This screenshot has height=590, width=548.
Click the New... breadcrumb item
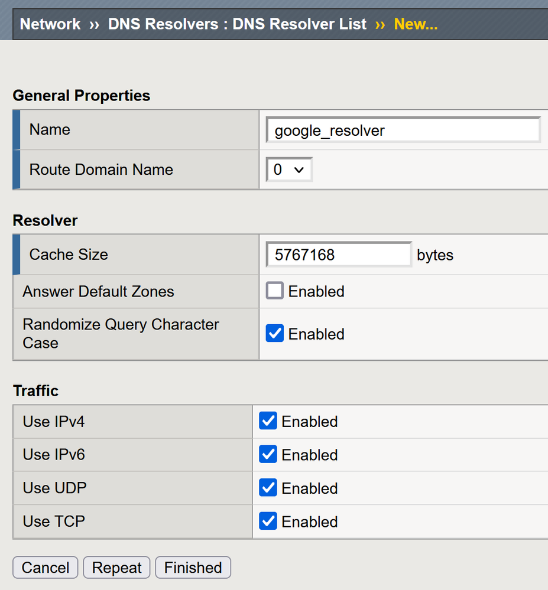(416, 24)
